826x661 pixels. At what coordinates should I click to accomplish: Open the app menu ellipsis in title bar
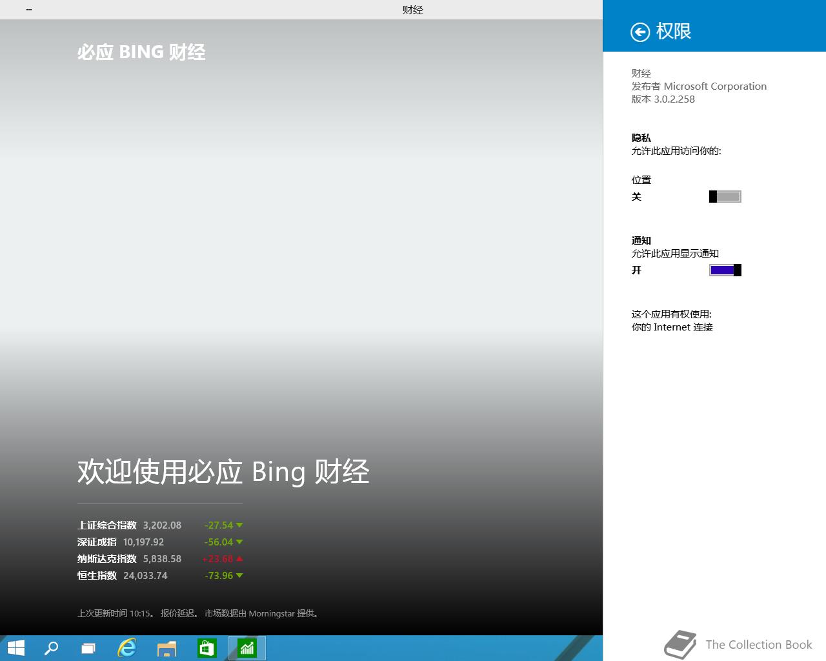29,10
